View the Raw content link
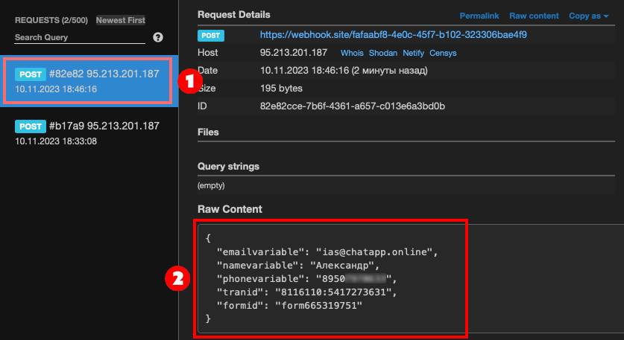The image size is (624, 340). [x=534, y=16]
